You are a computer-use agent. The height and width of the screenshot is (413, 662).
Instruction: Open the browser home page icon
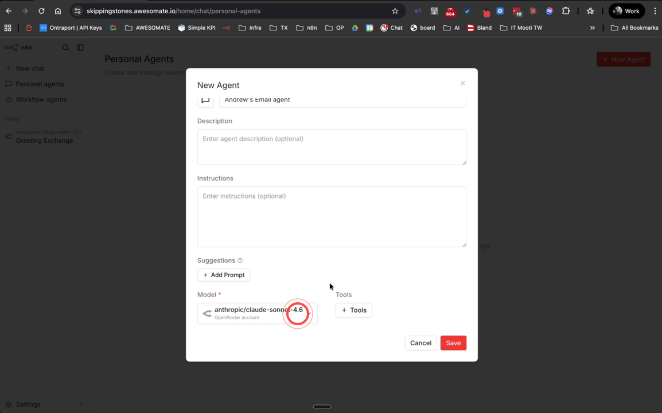(58, 11)
